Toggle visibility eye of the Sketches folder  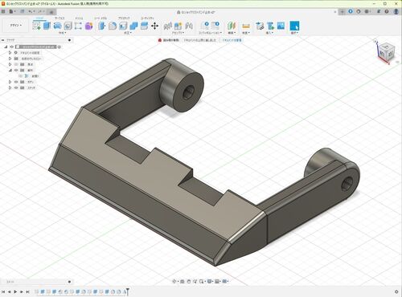click(16, 87)
